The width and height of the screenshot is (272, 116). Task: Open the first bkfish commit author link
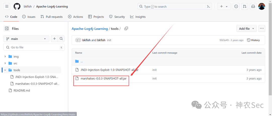coord(87,40)
